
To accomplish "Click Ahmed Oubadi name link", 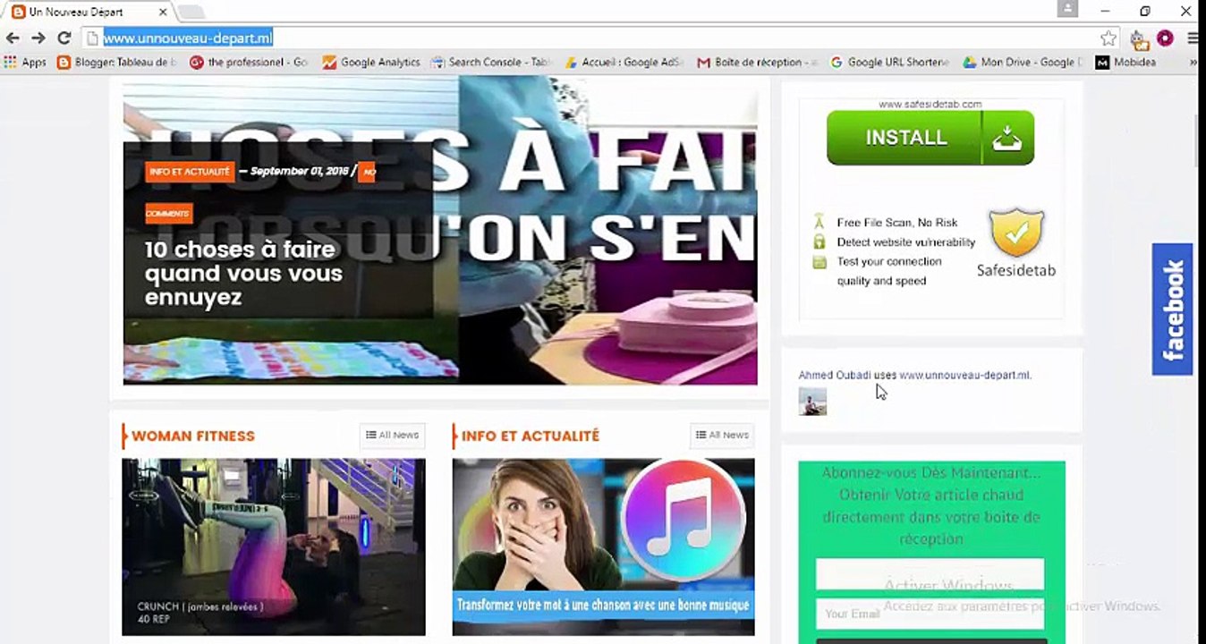I will [835, 376].
